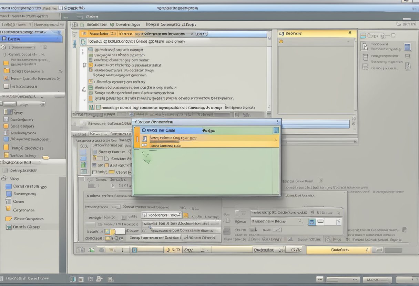419x286 pixels.
Task: Click the orange icon beside Boca items
Action: pos(6,126)
